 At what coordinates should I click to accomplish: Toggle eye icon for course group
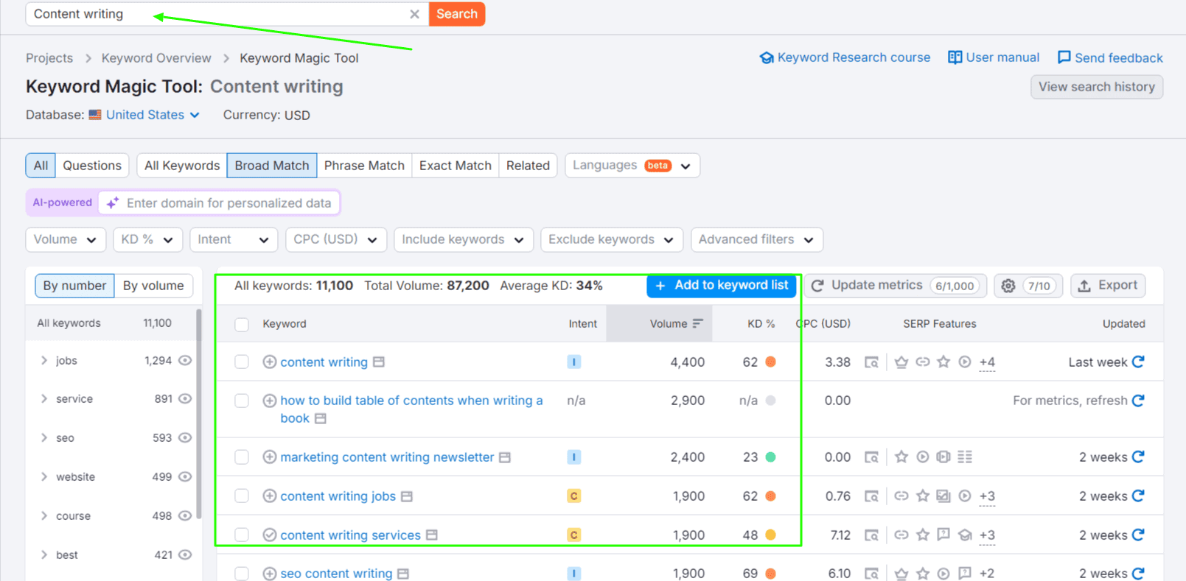point(185,516)
